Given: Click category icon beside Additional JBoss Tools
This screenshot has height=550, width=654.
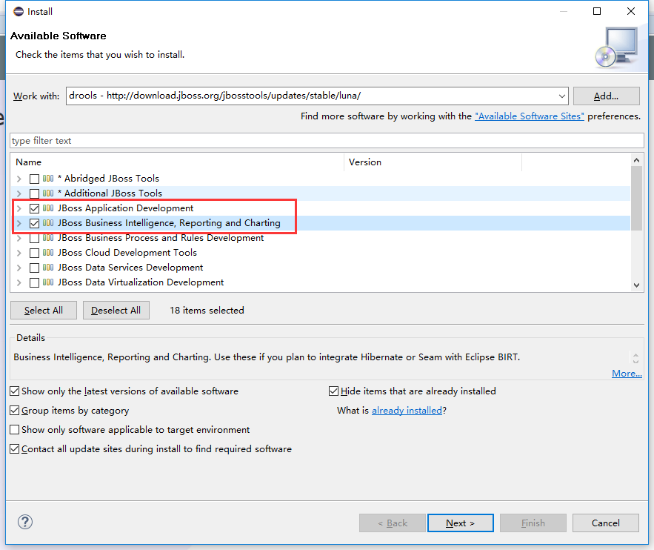Looking at the screenshot, I should click(48, 193).
